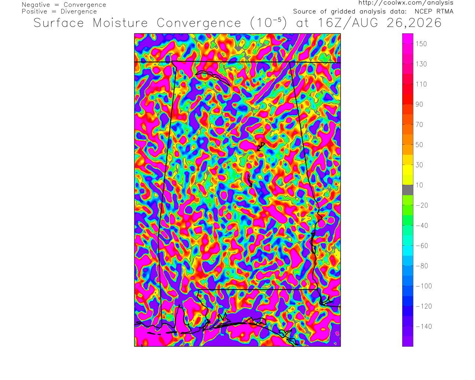Click the purple swatch at bottom of colorbar
This screenshot has height=380, width=475.
[407, 341]
